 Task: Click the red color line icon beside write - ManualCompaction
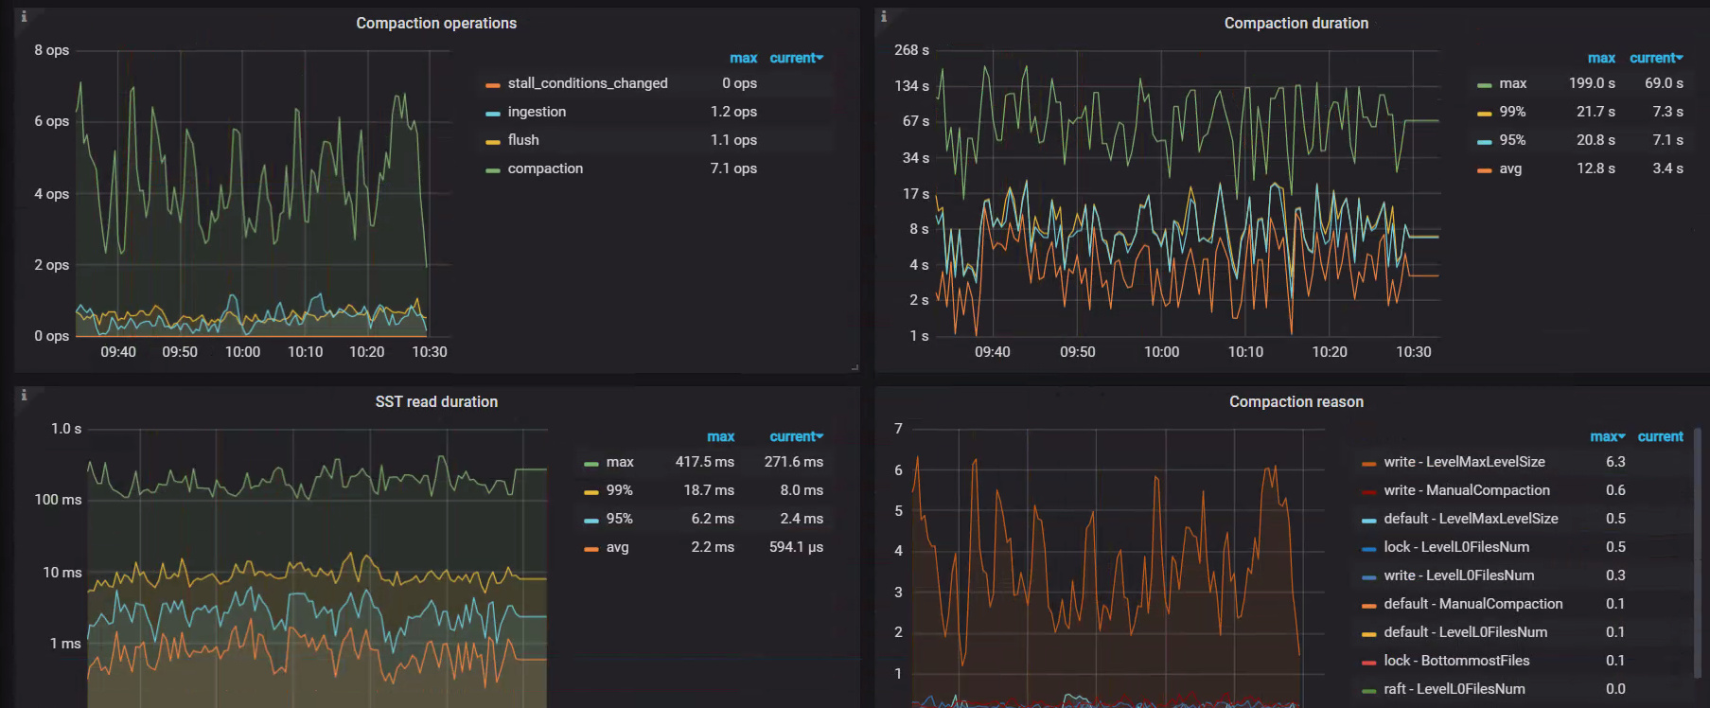pyautogui.click(x=1368, y=492)
